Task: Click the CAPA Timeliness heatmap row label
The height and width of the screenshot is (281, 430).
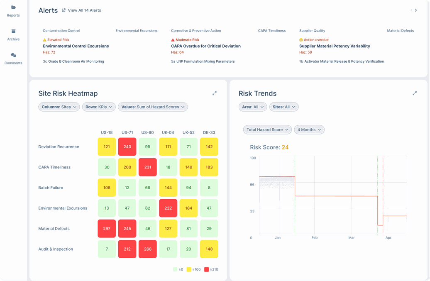Action: (x=54, y=167)
